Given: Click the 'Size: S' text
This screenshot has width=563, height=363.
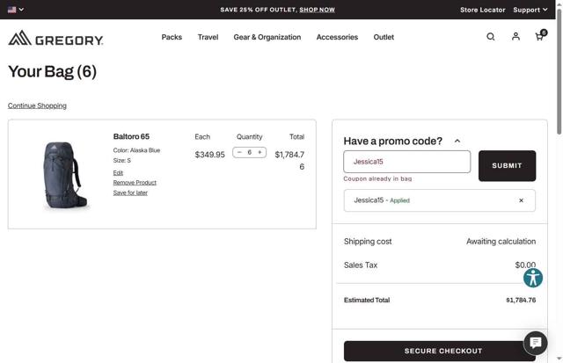Looking at the screenshot, I should [122, 160].
